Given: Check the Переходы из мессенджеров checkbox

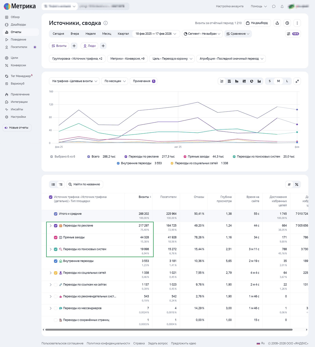Looking at the screenshot, I should [x=56, y=308].
